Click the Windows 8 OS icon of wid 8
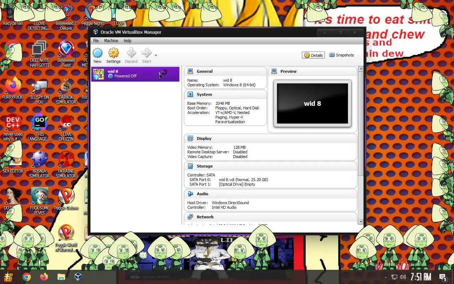 [98, 74]
